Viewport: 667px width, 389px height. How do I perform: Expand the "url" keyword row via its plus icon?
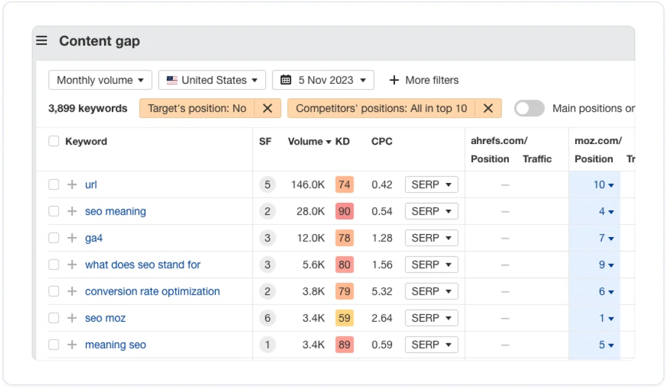click(x=72, y=184)
